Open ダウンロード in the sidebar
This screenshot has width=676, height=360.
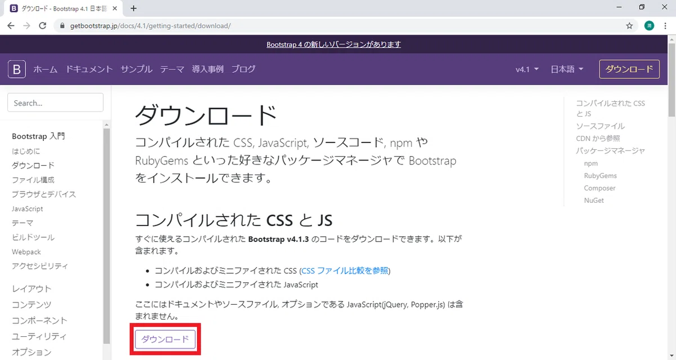[x=33, y=166]
